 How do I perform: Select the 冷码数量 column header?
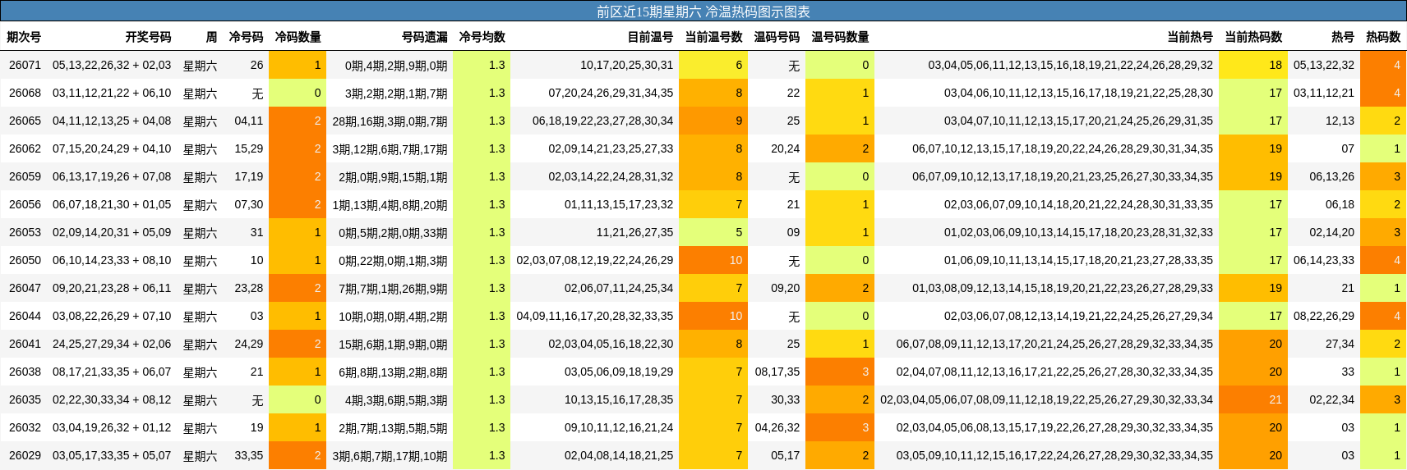pyautogui.click(x=298, y=37)
